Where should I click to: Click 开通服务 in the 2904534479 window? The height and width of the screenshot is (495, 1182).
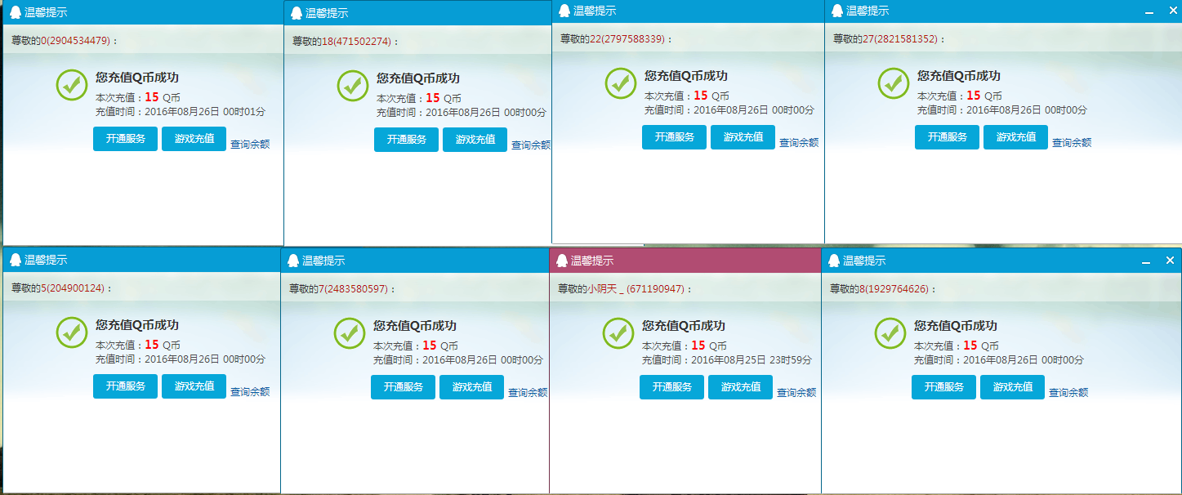click(125, 139)
